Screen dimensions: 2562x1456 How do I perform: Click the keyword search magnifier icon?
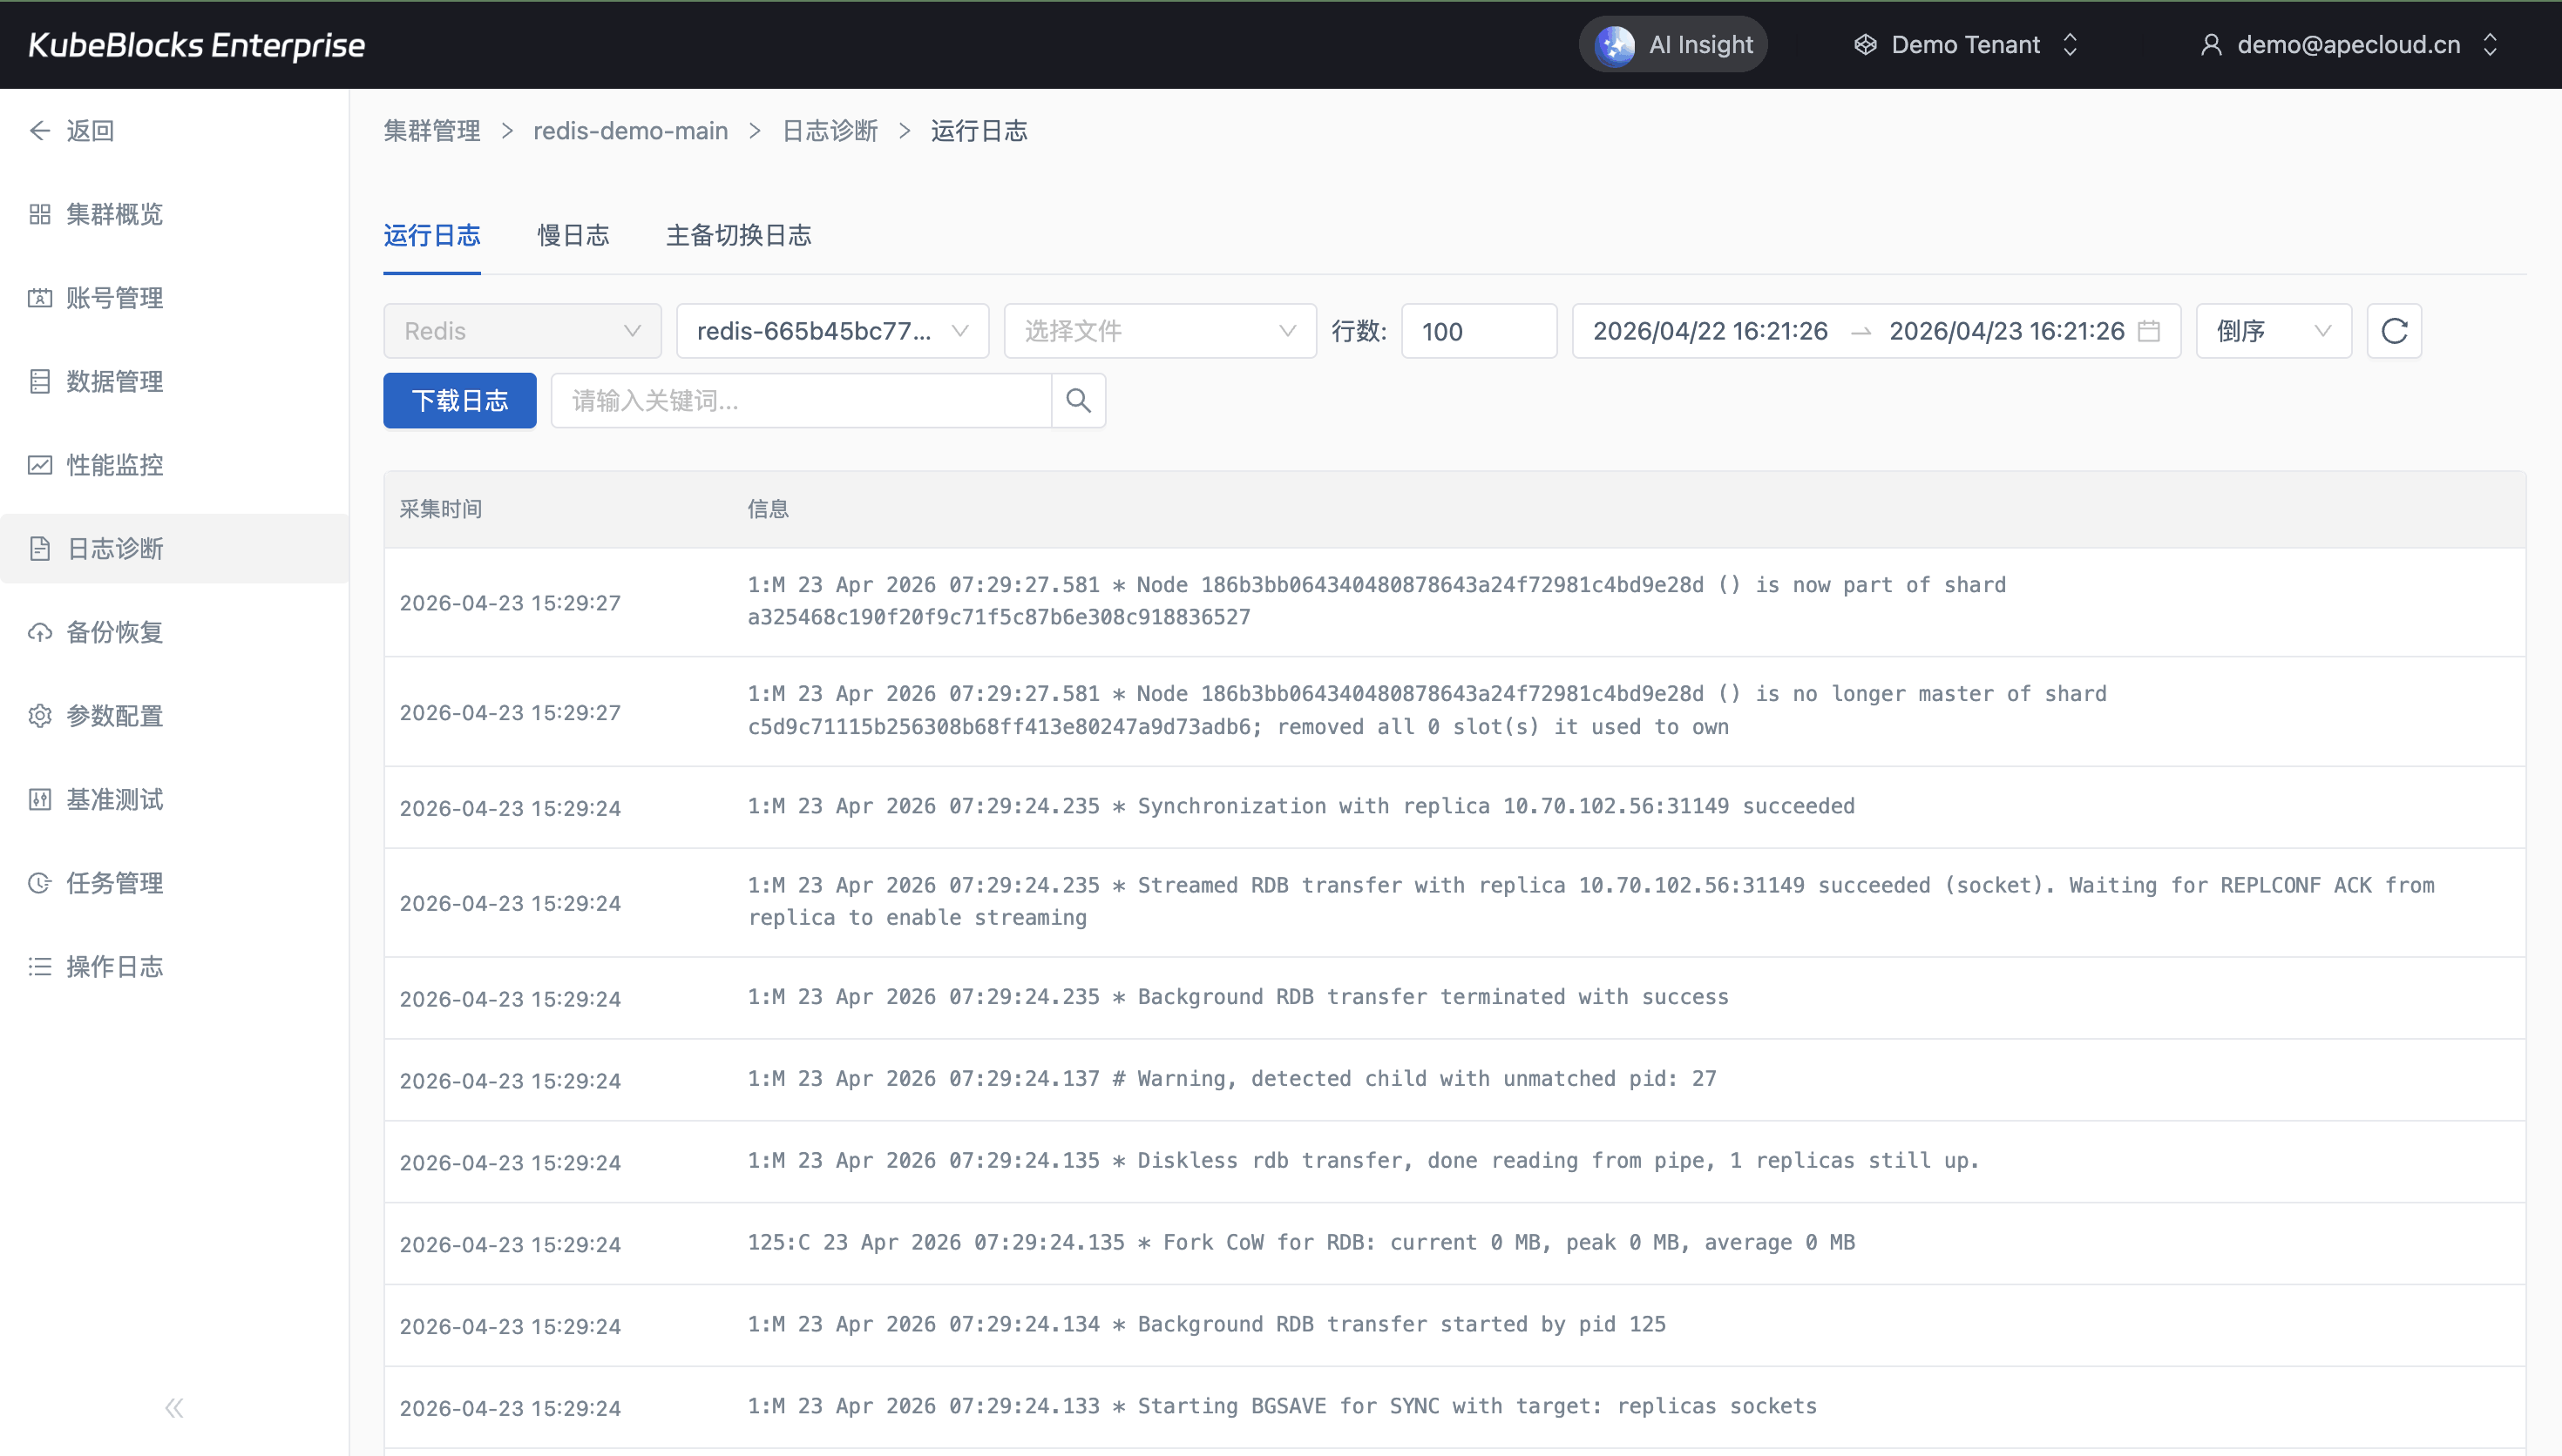[1077, 401]
